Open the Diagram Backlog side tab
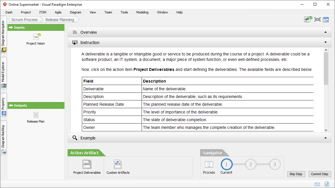Viewport: 335px width, 188px height. click(x=3, y=138)
